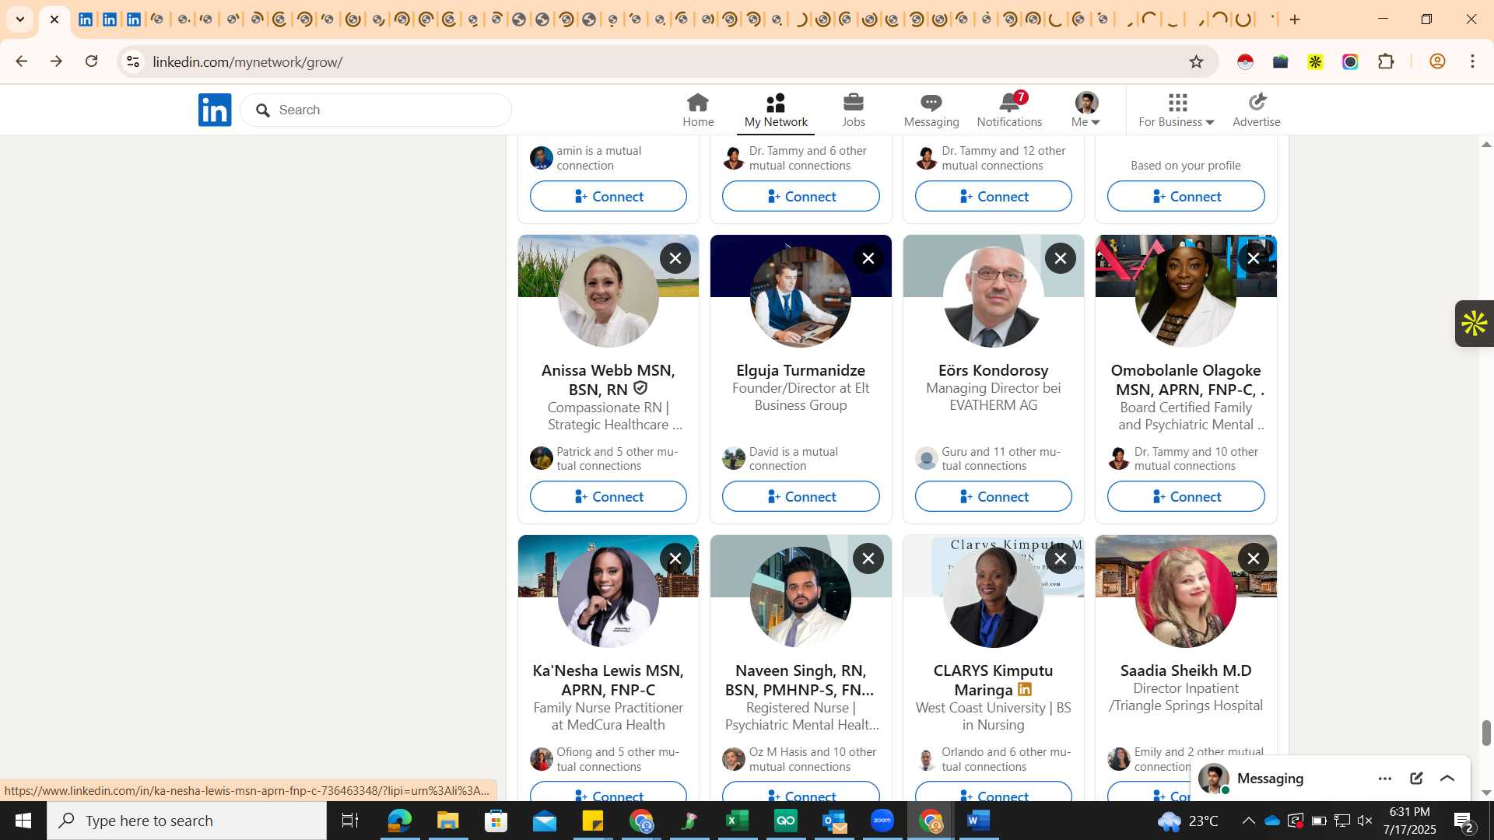Open Word from the taskbar
The width and height of the screenshot is (1494, 840).
tap(979, 821)
